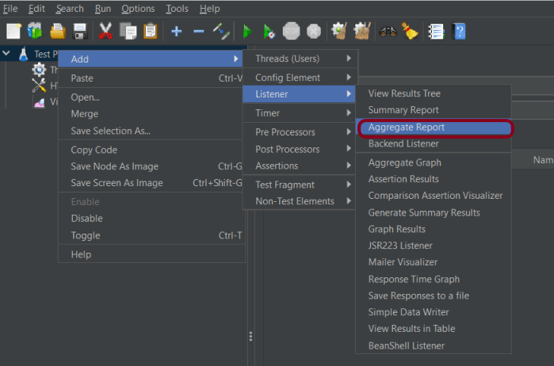Click the Function Helper list icon

[436, 32]
